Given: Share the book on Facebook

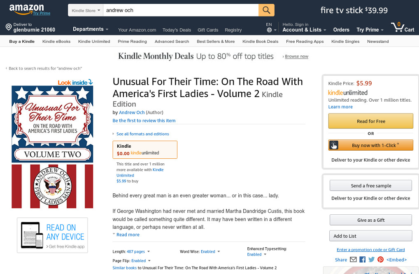Looking at the screenshot, I should click(x=363, y=260).
